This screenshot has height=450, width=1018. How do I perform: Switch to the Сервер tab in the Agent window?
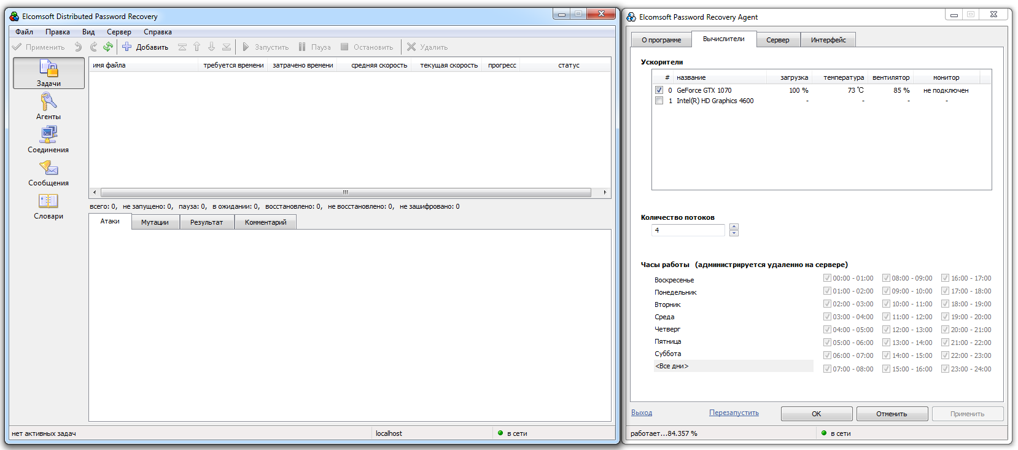(x=778, y=40)
